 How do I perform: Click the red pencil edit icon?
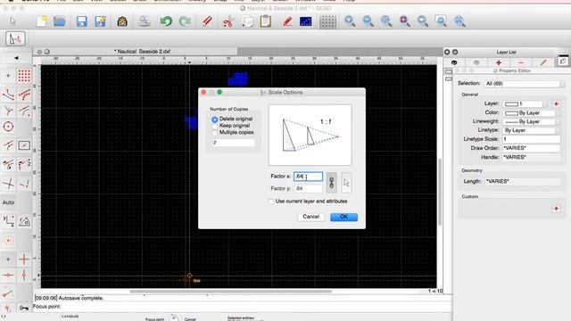(287, 21)
